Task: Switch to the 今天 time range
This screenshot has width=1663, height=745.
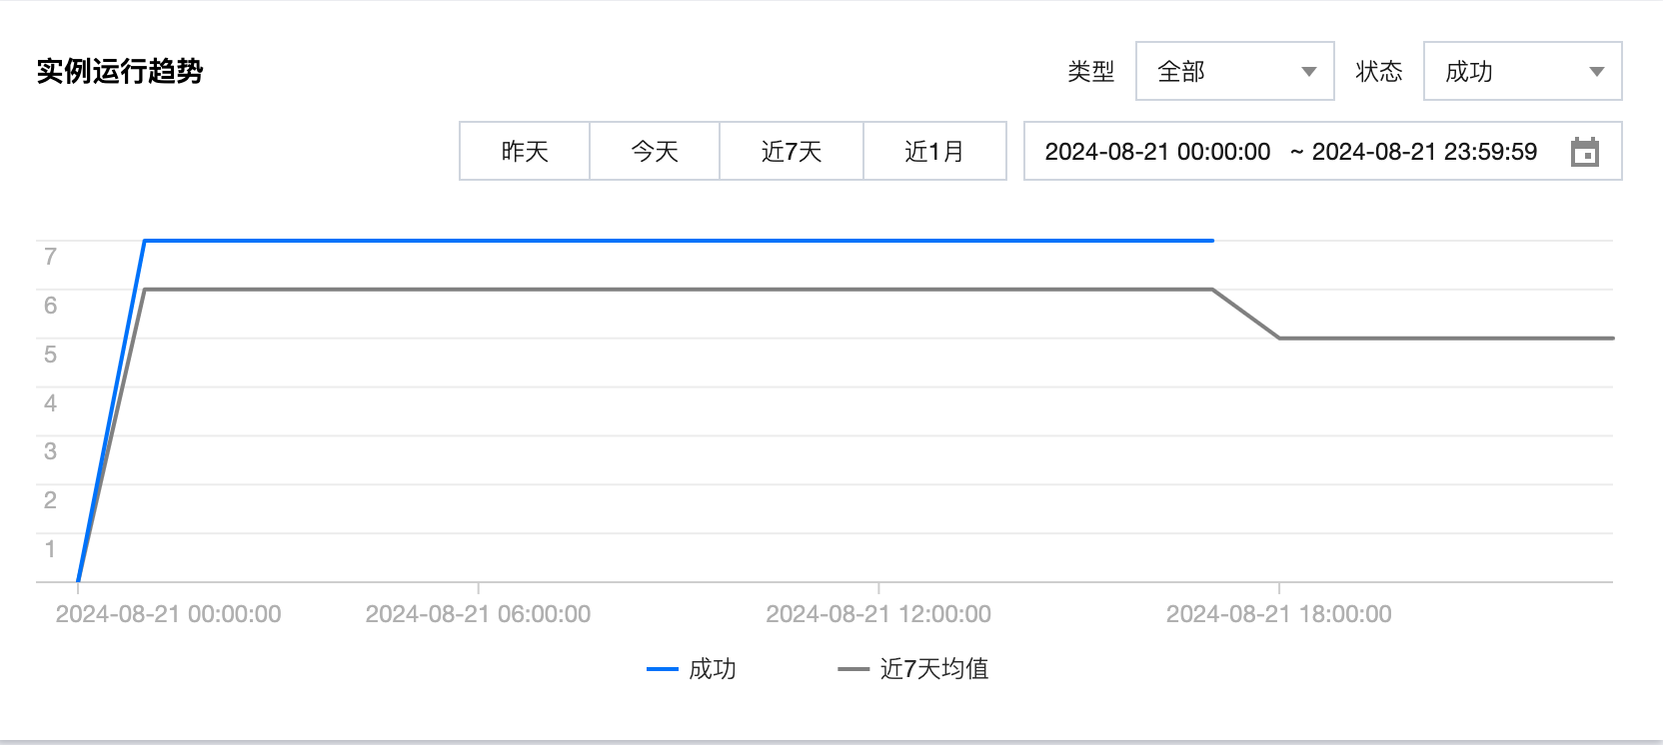Action: [x=655, y=151]
